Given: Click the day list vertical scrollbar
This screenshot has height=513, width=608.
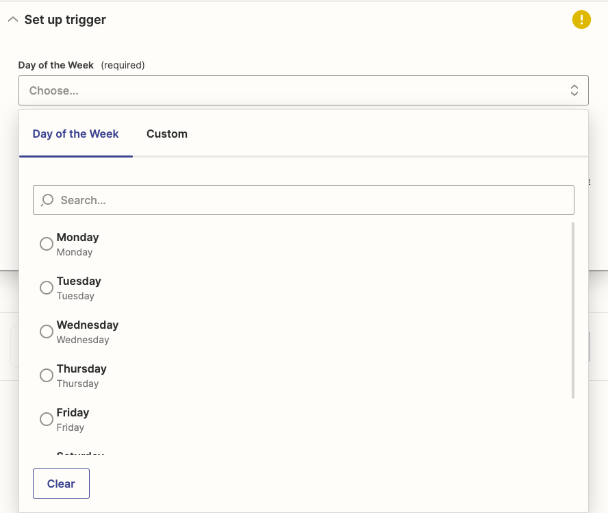Looking at the screenshot, I should click(572, 310).
